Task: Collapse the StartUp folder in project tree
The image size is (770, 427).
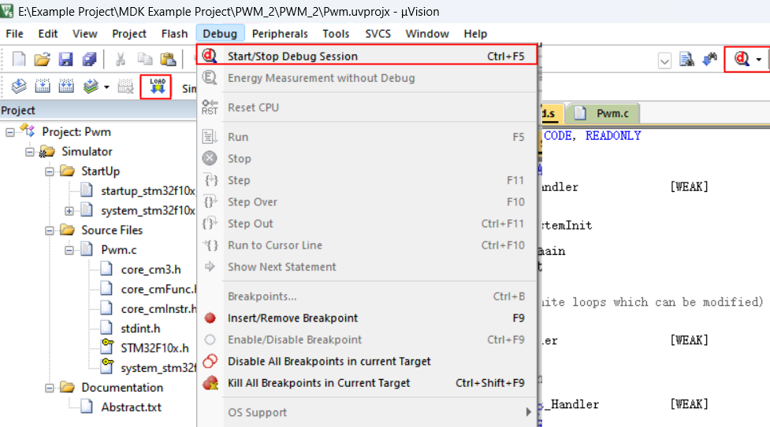Action: pyautogui.click(x=50, y=171)
